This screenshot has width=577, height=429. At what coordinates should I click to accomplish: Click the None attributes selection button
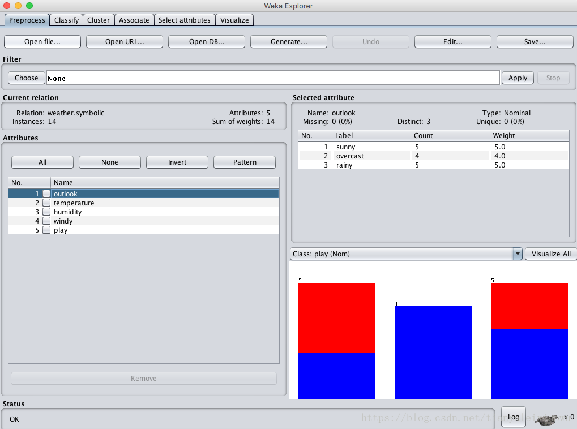tap(110, 162)
